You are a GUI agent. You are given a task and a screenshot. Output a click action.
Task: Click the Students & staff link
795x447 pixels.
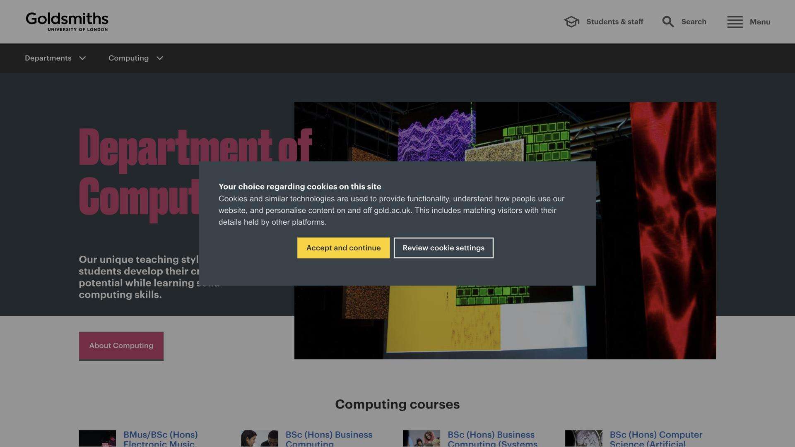(614, 22)
